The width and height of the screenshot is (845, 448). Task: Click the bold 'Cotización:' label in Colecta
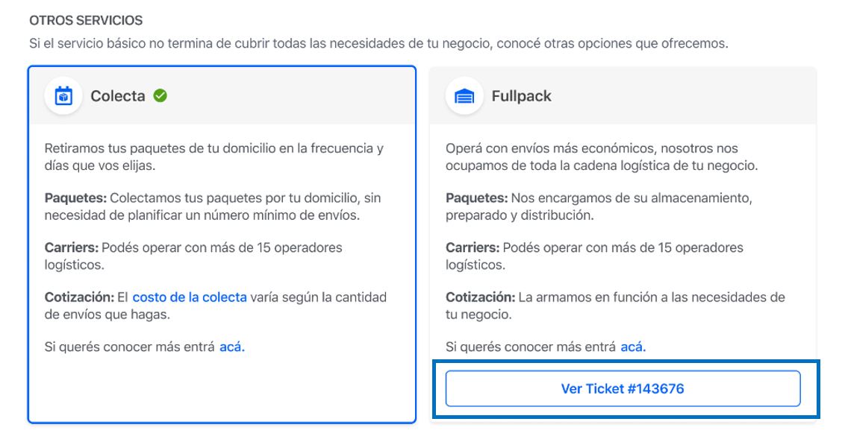78,297
